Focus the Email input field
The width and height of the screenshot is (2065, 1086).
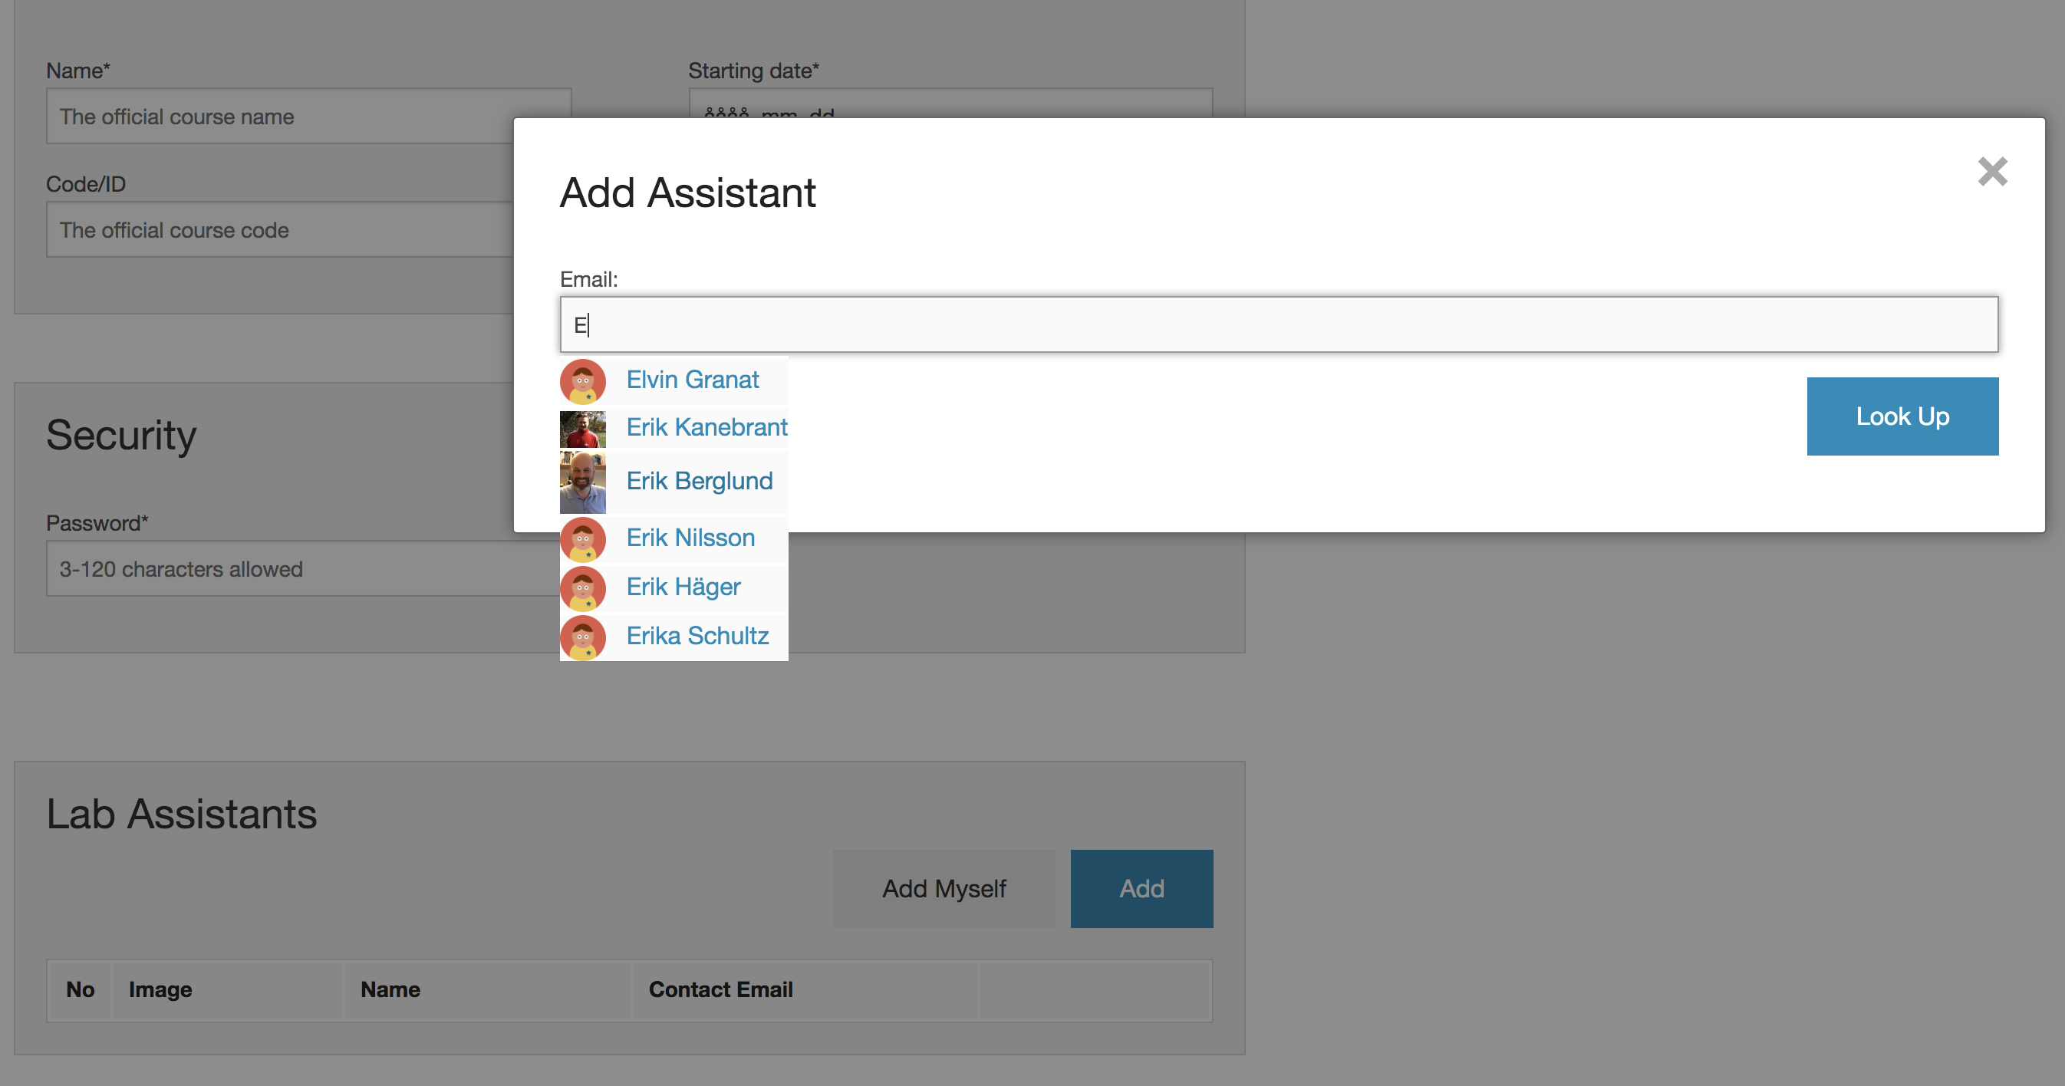pos(1279,324)
